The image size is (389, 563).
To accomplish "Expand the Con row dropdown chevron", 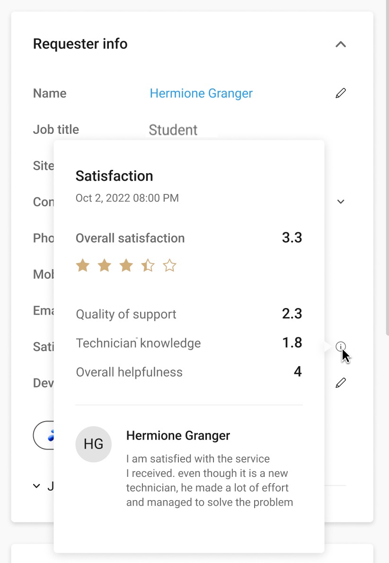I will click(x=341, y=202).
